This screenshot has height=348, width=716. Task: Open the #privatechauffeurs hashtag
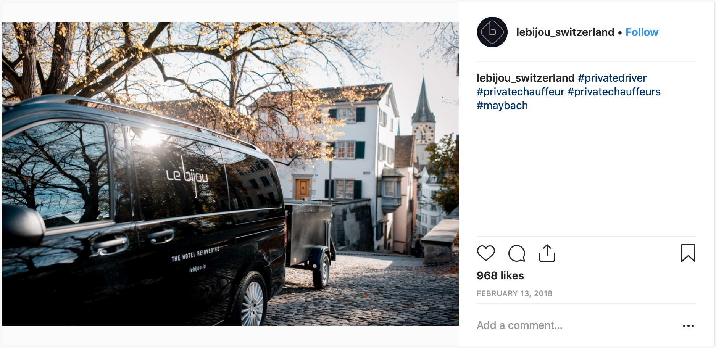coord(614,92)
